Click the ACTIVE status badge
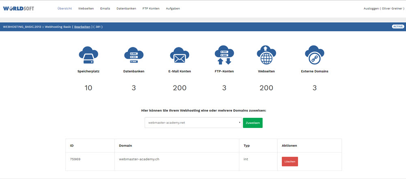406x179 pixels. coord(397,27)
